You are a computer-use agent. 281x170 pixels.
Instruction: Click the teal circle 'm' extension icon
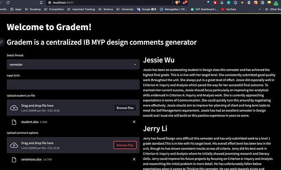tap(228, 2)
